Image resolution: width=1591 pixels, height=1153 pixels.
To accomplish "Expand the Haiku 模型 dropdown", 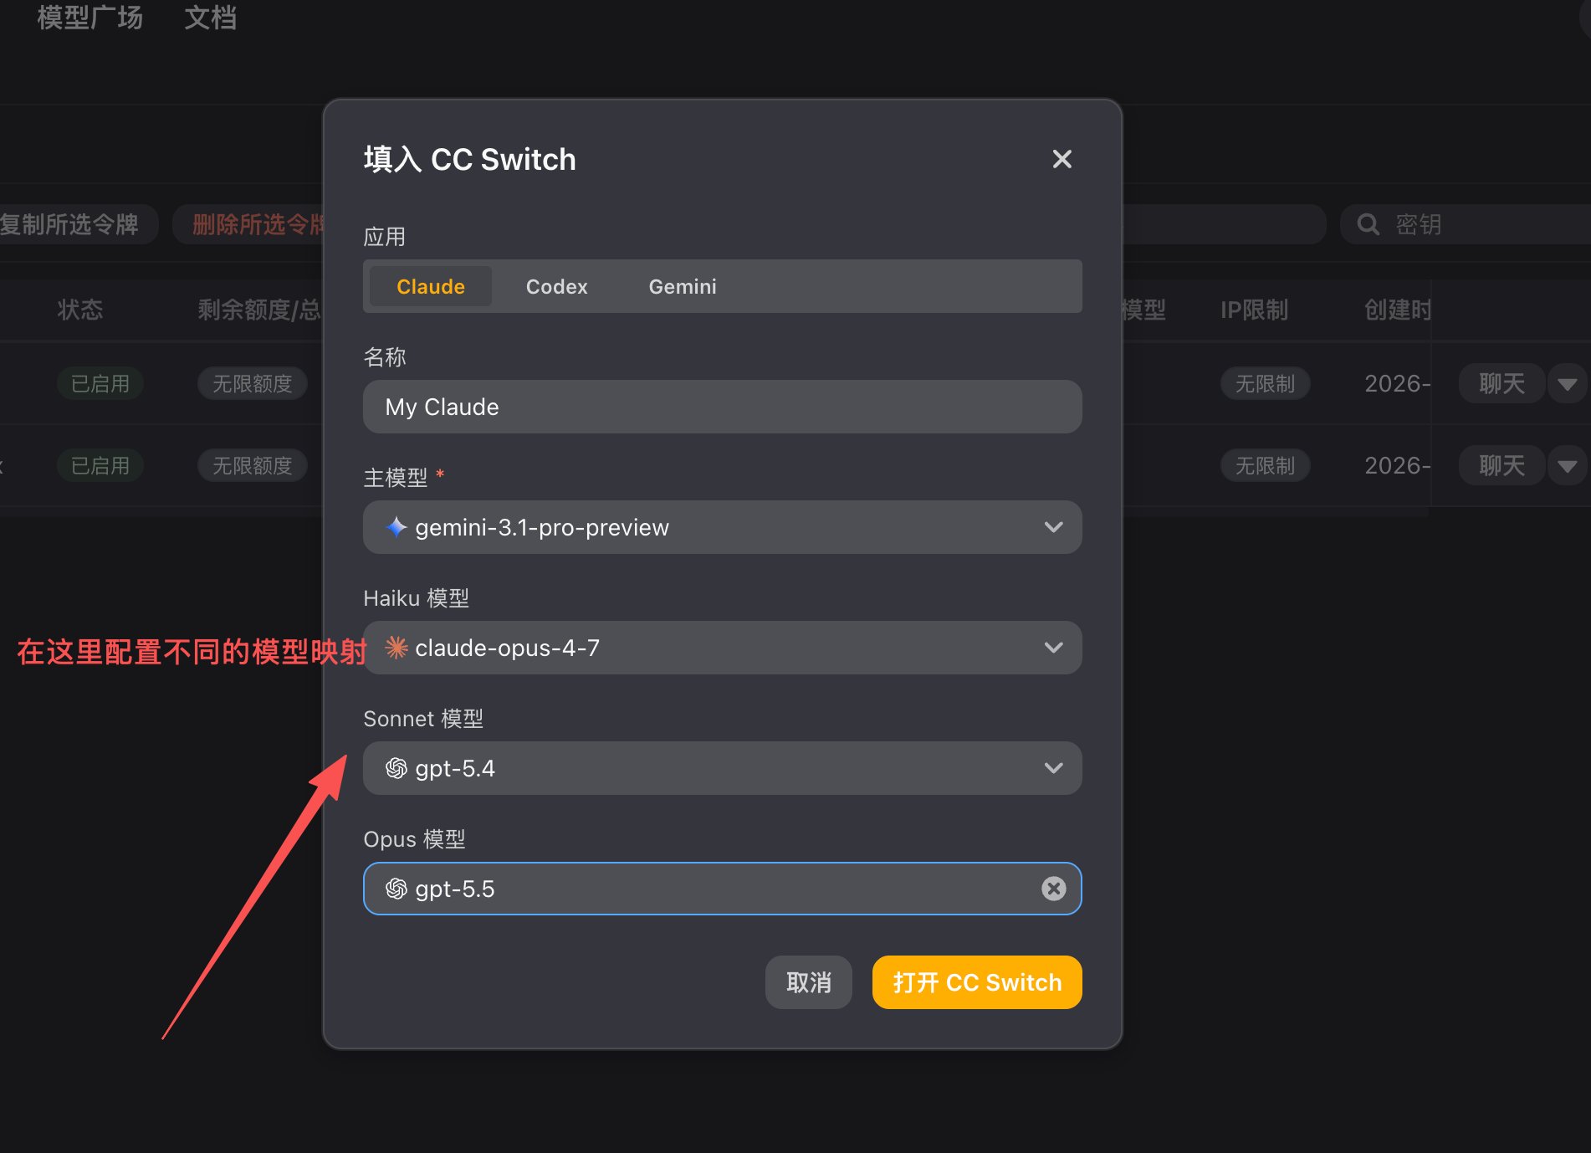I will tap(723, 648).
